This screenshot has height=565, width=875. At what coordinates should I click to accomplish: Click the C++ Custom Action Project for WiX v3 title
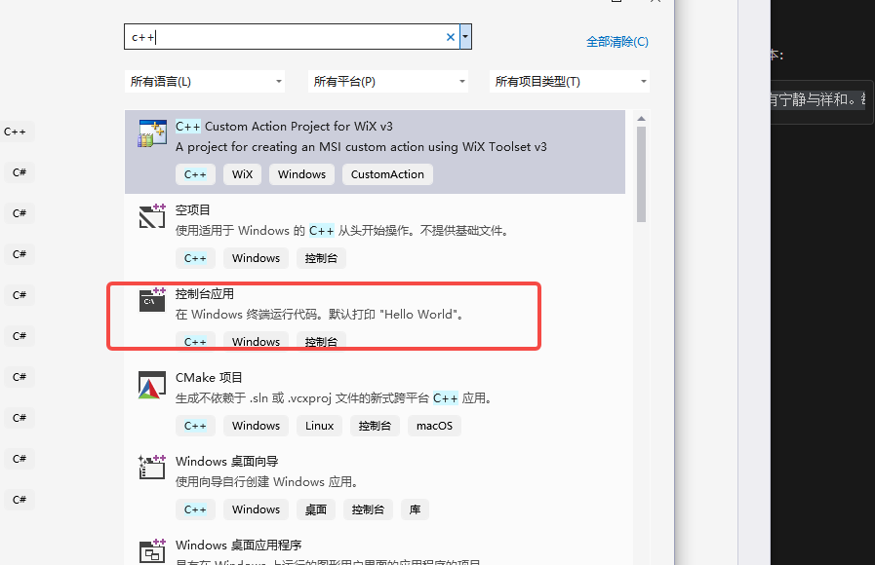[284, 127]
